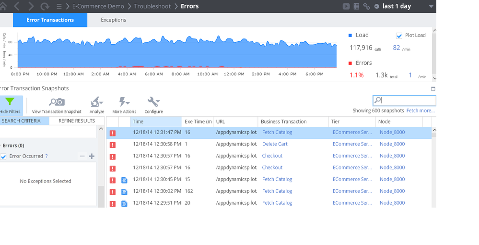Open the Troubleshoot breadcrumb
Viewport: 479px width, 245px height.
pos(152,6)
